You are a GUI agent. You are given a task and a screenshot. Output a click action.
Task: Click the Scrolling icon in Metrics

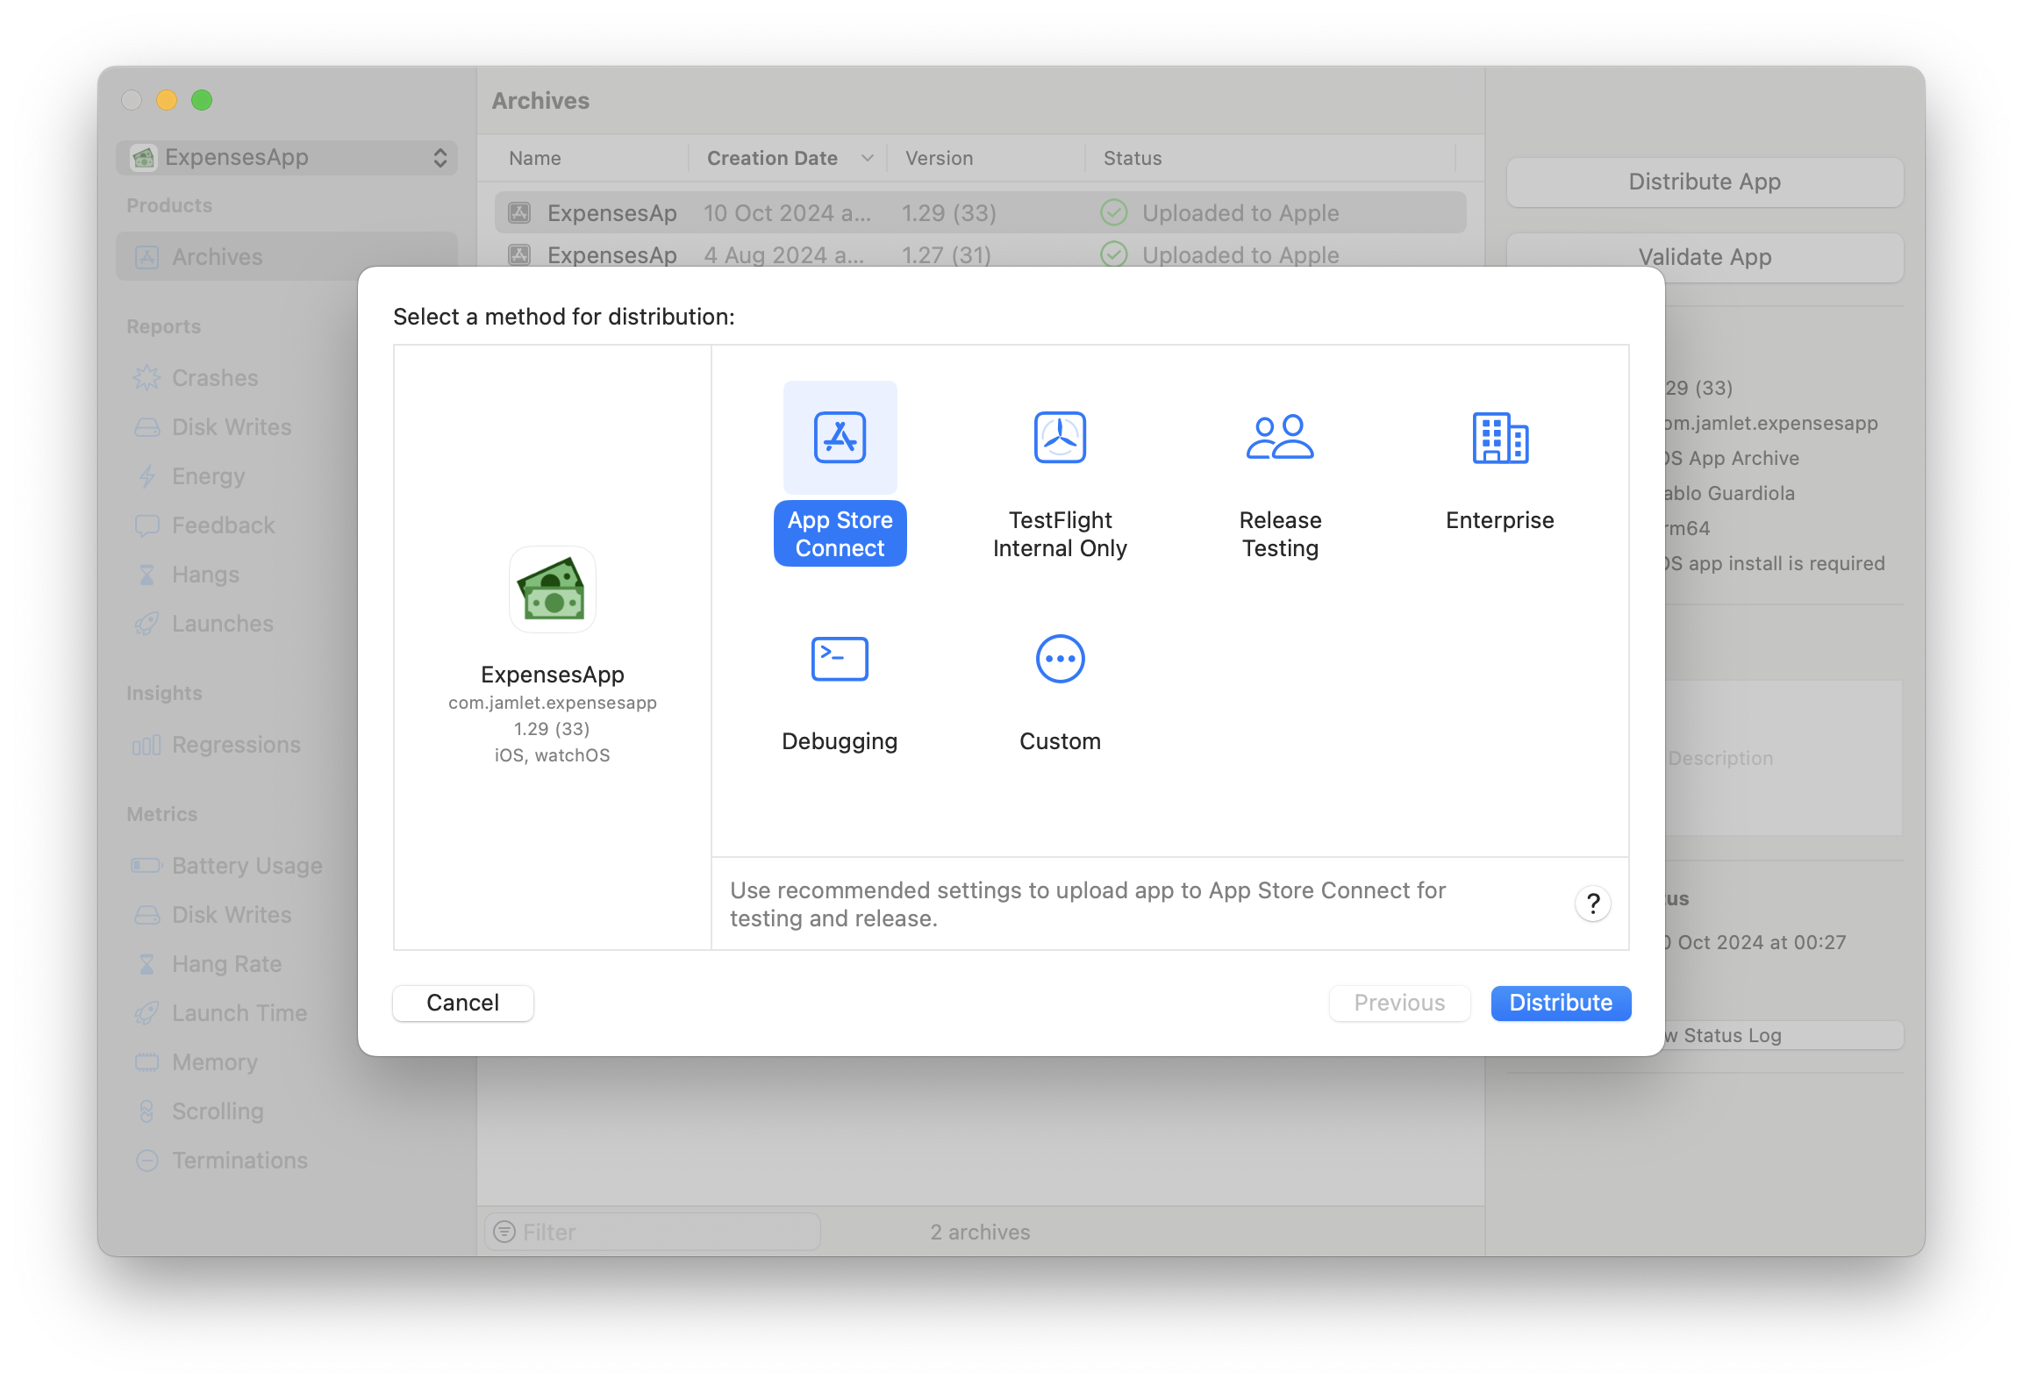tap(147, 1111)
